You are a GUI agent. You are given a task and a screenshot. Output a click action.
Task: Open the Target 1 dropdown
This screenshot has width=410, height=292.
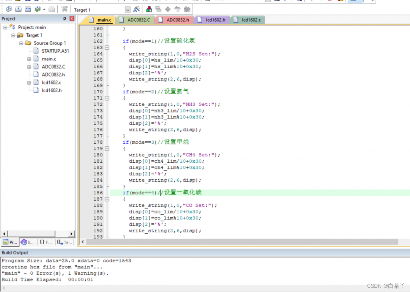(127, 10)
